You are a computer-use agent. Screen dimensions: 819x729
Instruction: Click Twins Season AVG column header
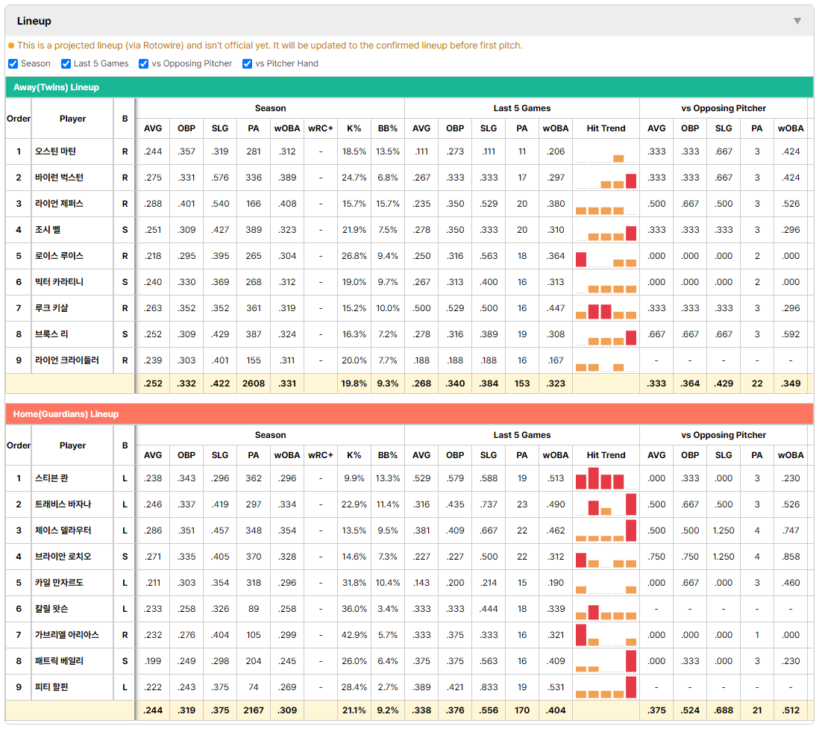coord(153,128)
